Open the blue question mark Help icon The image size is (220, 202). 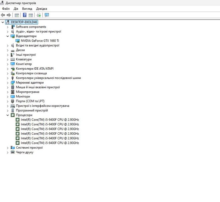(x=25, y=15)
